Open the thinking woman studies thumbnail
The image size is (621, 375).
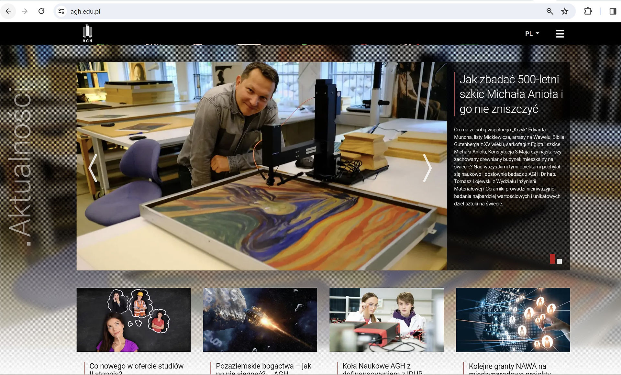(x=134, y=320)
